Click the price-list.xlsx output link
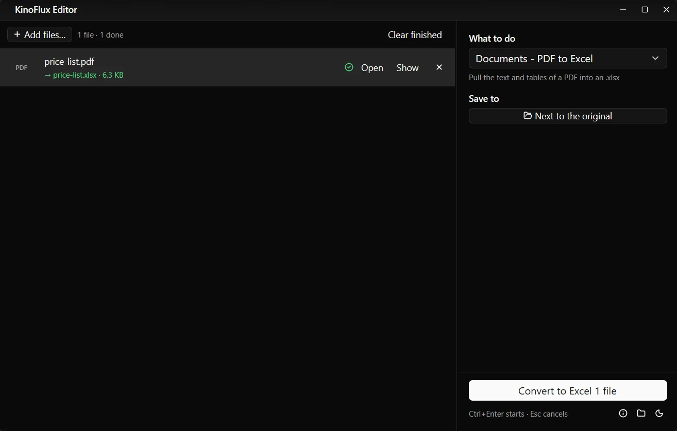 coord(75,75)
